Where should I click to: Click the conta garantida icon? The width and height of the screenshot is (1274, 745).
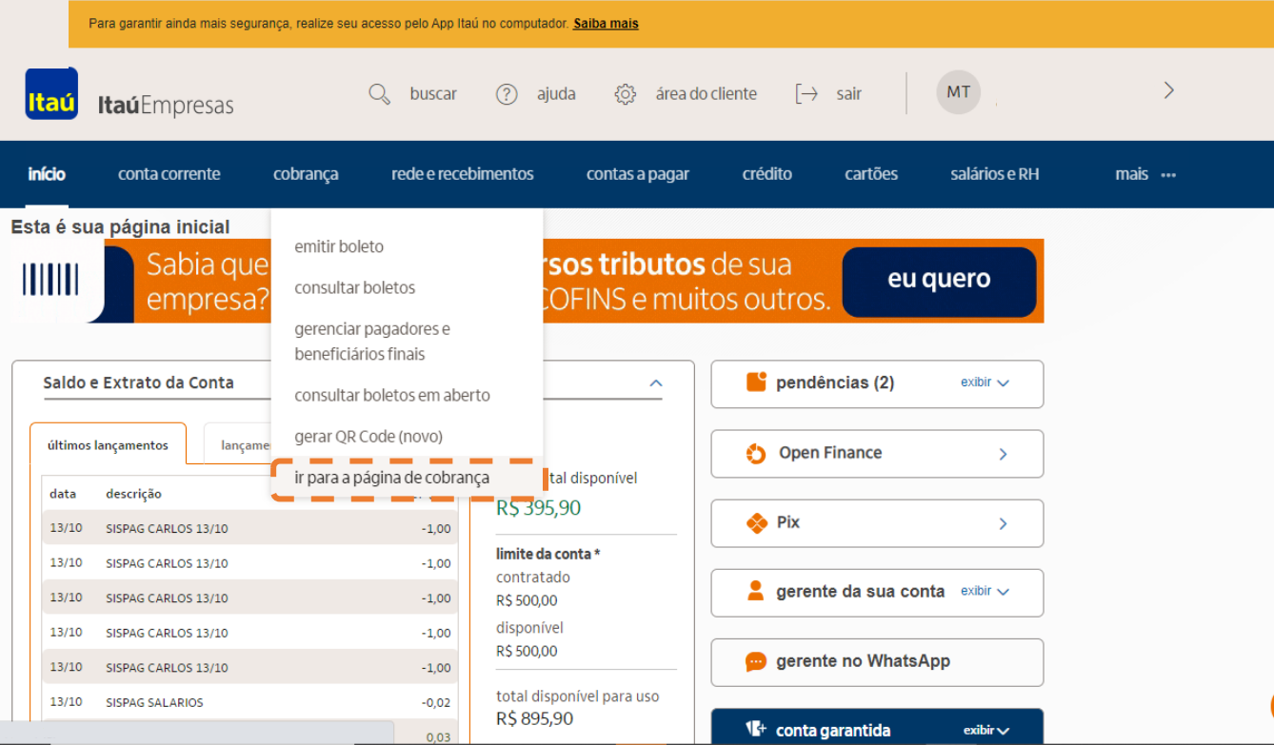click(x=756, y=730)
